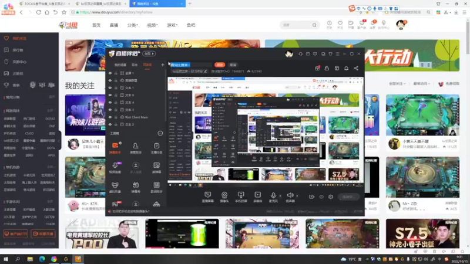Open 弹幕秀 tool in toolbox
The width and height of the screenshot is (470, 264).
click(136, 187)
